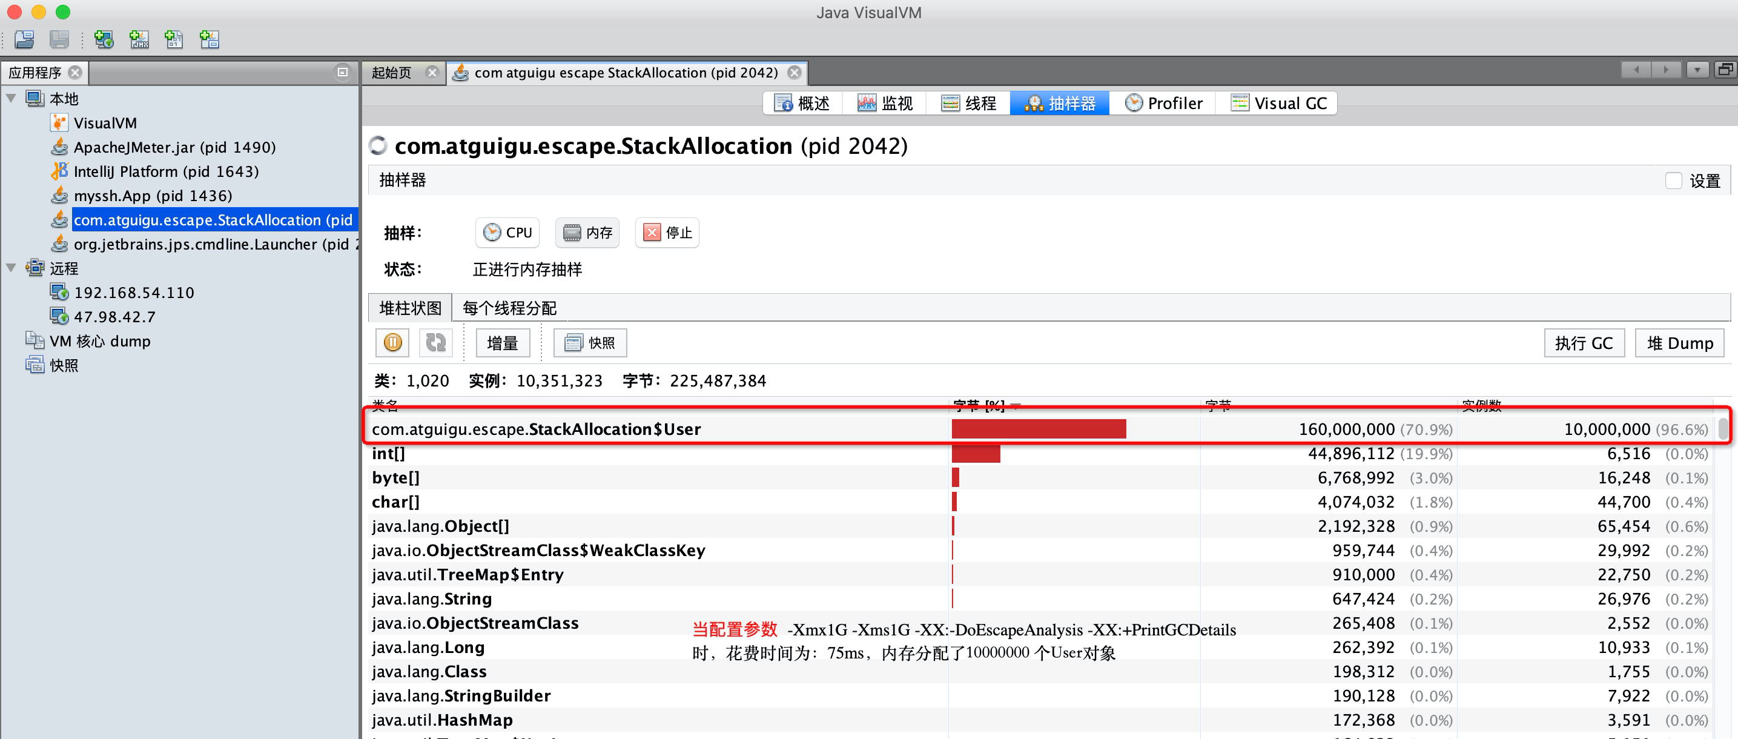Click the Load Snapshot toolbar icon
The image size is (1738, 739).
(24, 39)
